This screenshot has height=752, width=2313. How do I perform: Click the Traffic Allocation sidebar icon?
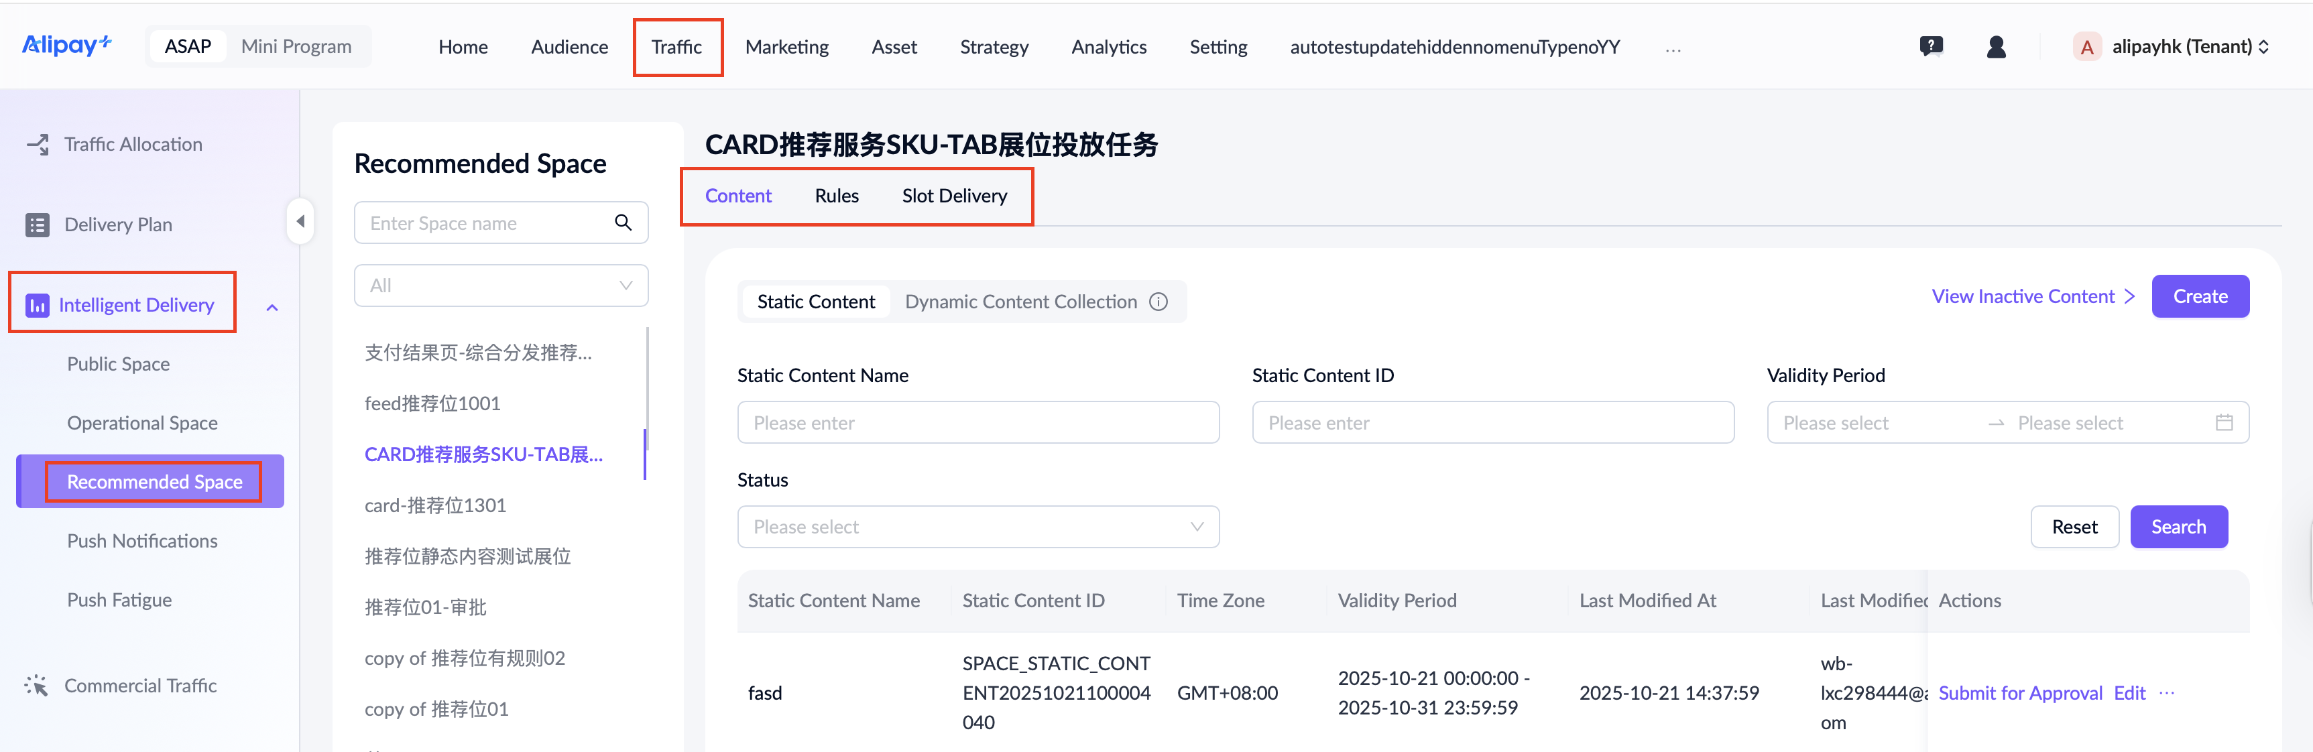(38, 145)
